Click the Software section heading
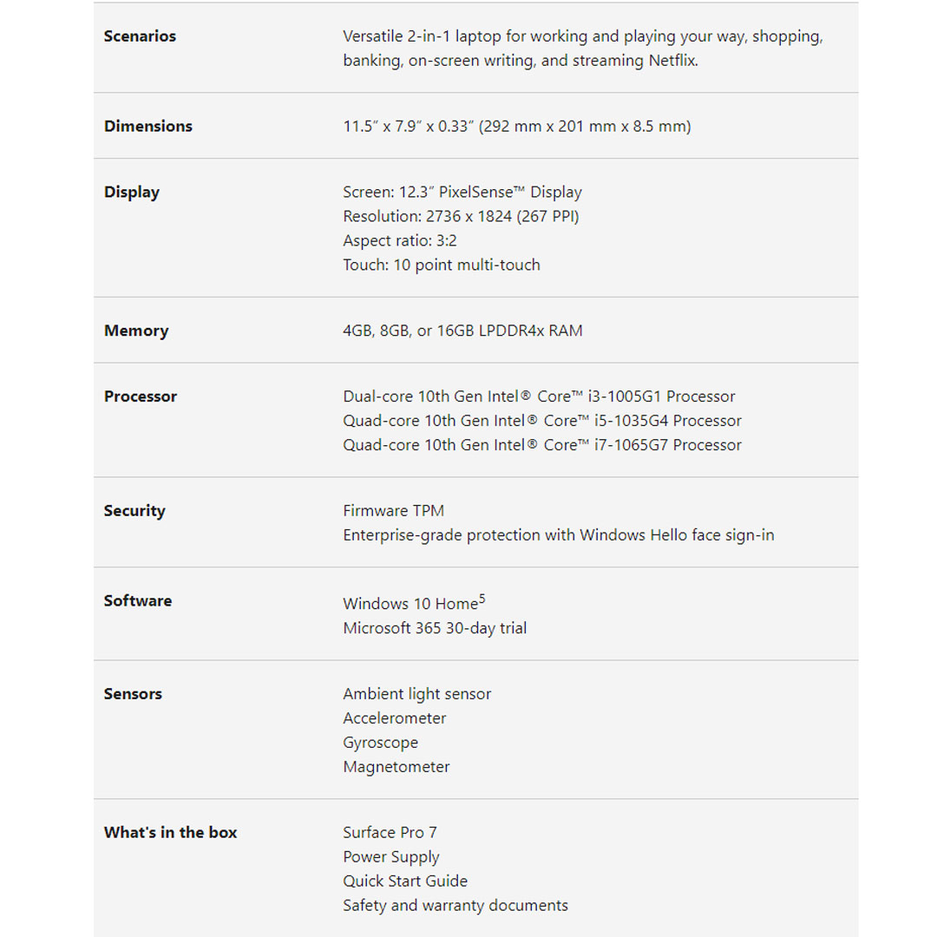This screenshot has height=937, width=937. click(138, 601)
